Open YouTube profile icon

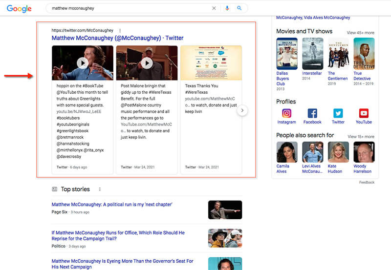point(364,113)
